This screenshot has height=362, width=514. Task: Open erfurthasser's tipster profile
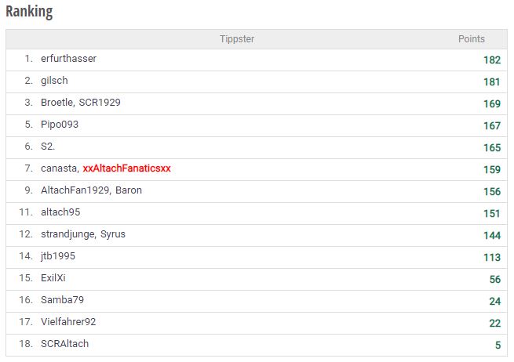pyautogui.click(x=68, y=59)
